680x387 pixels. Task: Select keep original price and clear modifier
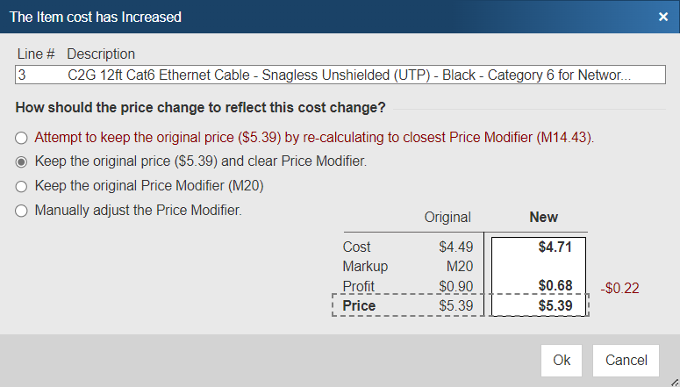click(21, 162)
